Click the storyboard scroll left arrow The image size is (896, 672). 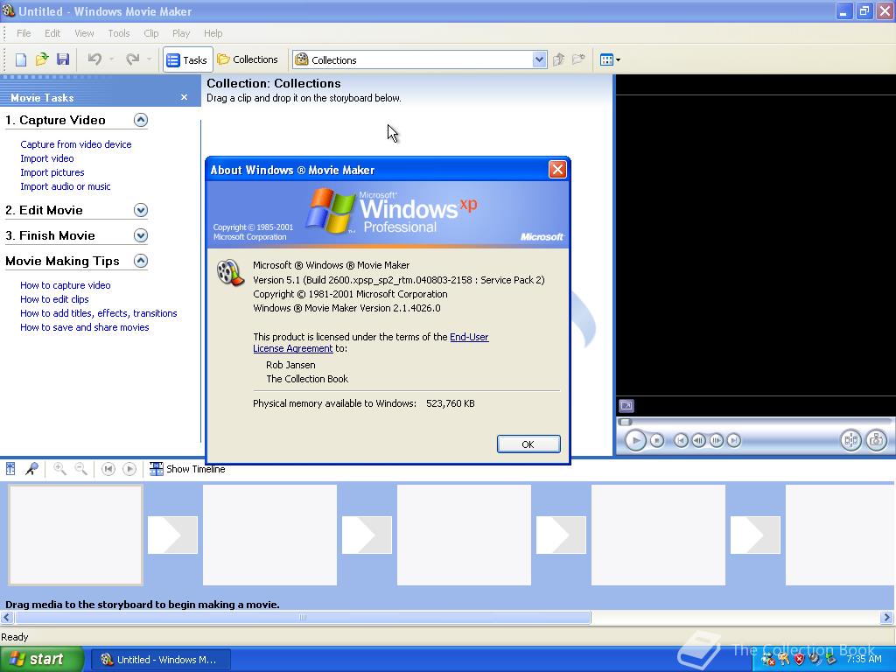(7, 617)
